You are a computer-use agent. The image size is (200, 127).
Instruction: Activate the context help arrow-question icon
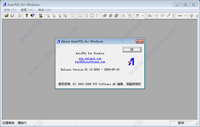pyautogui.click(x=33, y=16)
